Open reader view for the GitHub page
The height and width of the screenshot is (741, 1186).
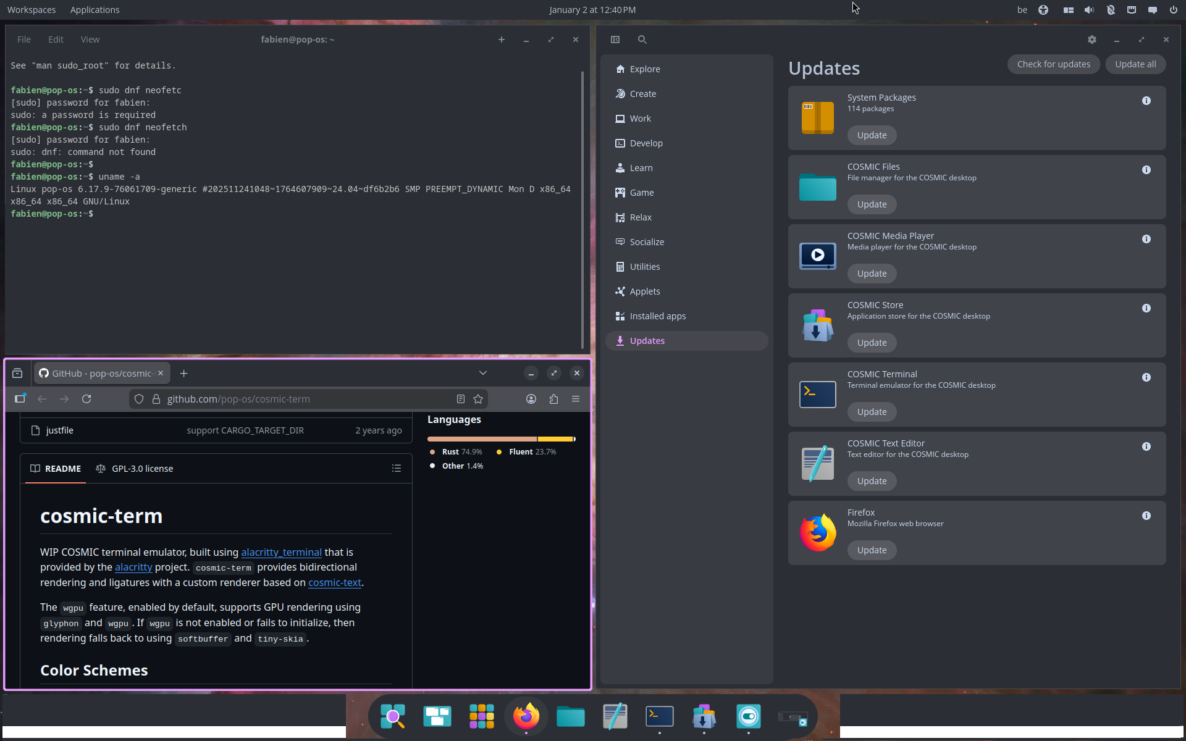tap(460, 399)
